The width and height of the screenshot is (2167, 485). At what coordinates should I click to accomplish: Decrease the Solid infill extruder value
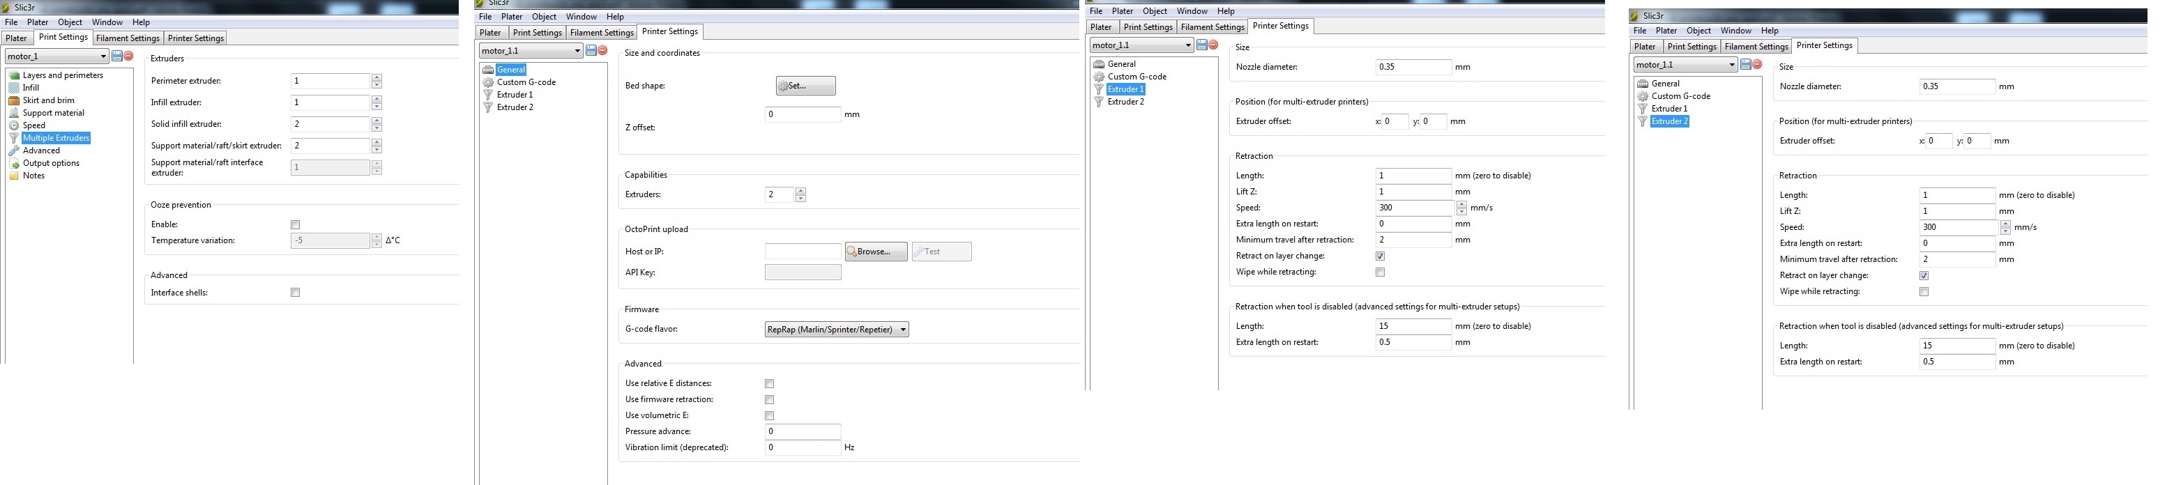click(377, 128)
